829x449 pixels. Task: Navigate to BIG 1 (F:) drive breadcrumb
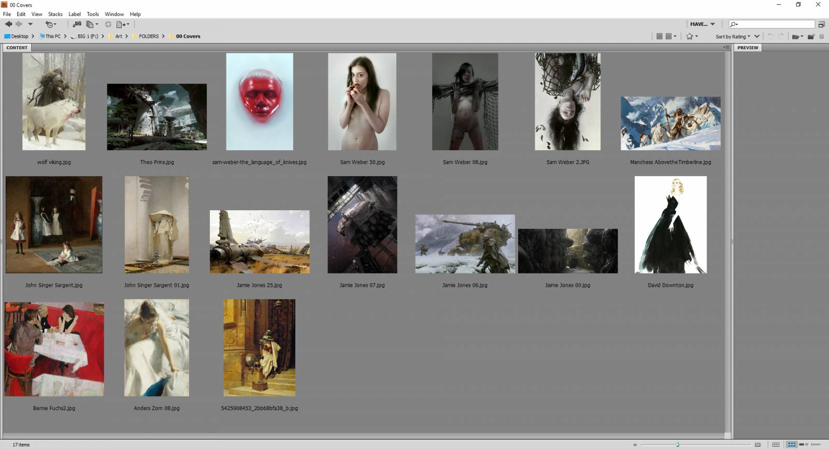[x=84, y=36]
